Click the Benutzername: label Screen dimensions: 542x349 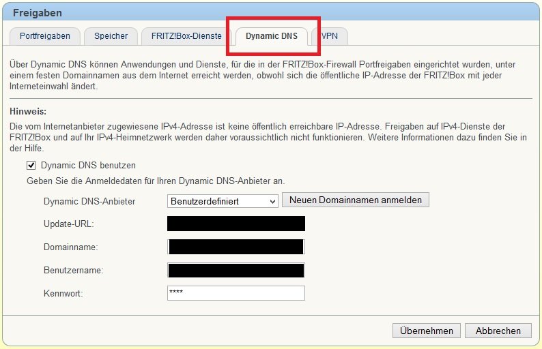click(73, 271)
